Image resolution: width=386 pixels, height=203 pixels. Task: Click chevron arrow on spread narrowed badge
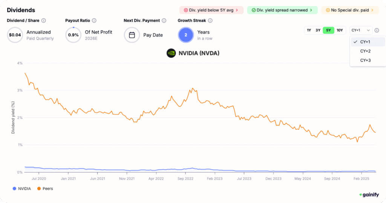[311, 10]
